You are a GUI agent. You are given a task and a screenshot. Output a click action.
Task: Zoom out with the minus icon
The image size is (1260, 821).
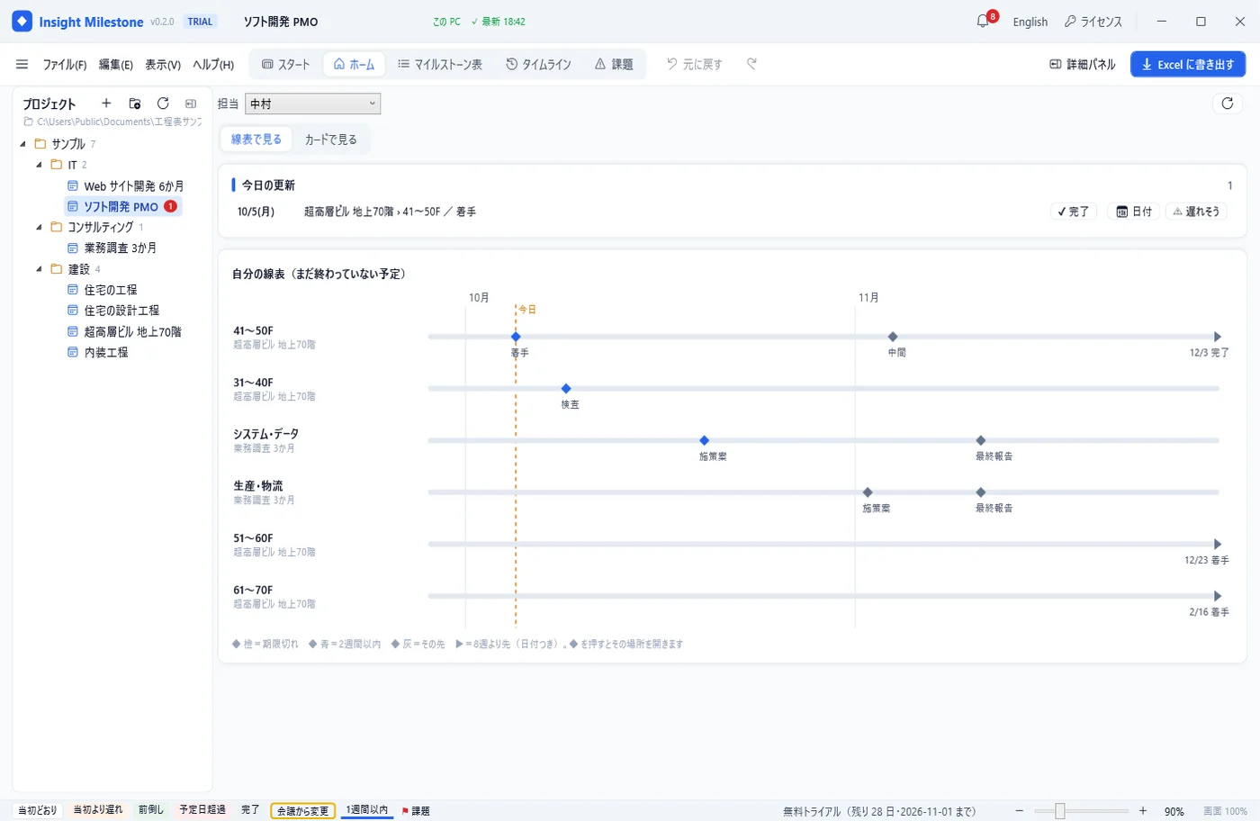pyautogui.click(x=1020, y=811)
